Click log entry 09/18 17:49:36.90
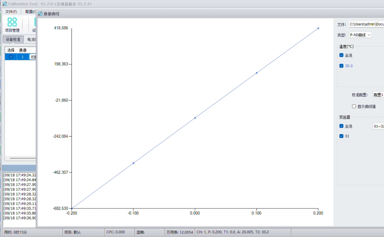Image resolution: width=384 pixels, height=237 pixels. click(x=20, y=218)
